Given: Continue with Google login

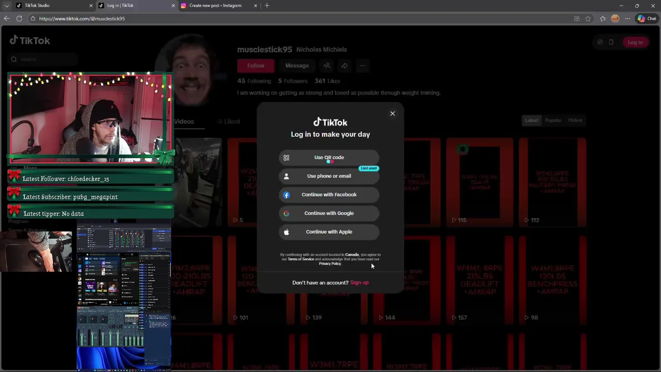Looking at the screenshot, I should click(x=329, y=213).
